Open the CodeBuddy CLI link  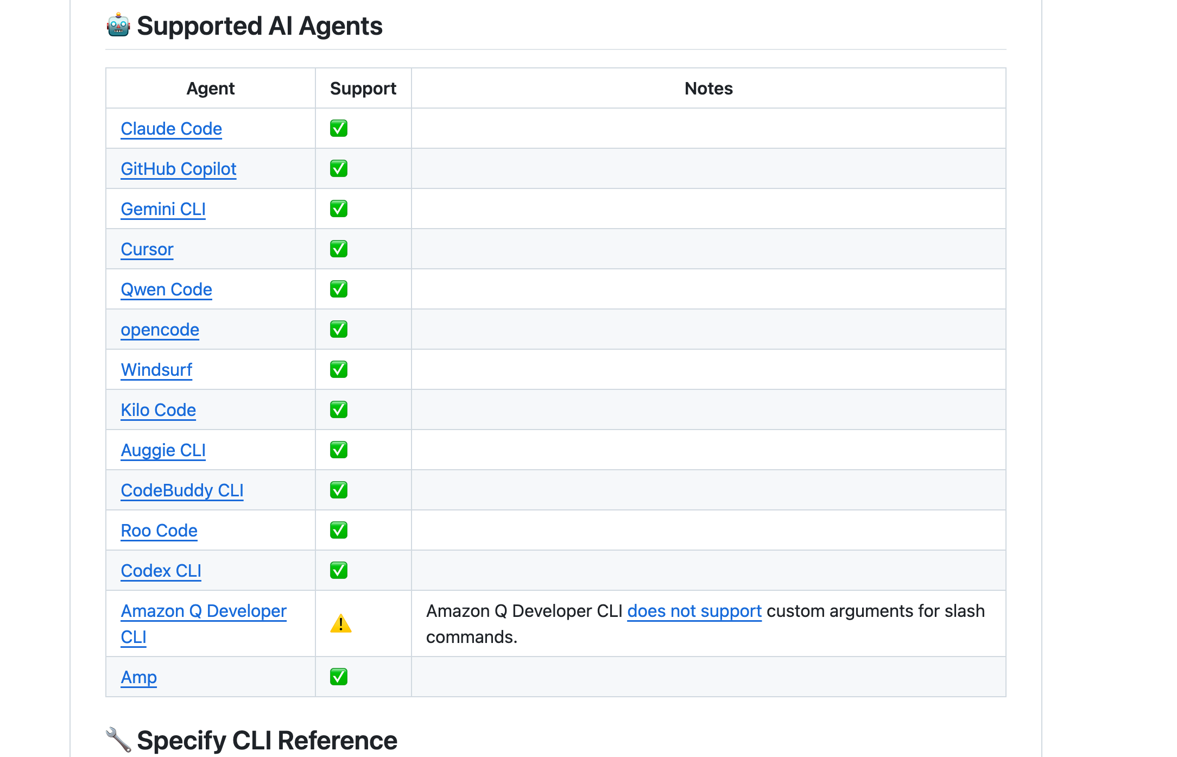coord(182,490)
